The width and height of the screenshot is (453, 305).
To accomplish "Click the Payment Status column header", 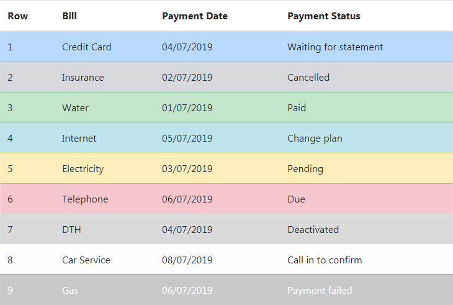I will tap(323, 16).
